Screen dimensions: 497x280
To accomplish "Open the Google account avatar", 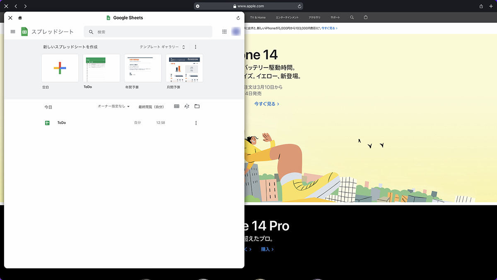I will 236,32.
